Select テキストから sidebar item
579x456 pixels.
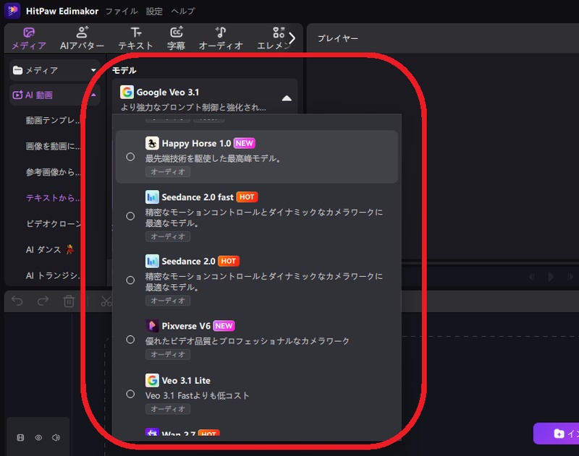[x=52, y=198]
